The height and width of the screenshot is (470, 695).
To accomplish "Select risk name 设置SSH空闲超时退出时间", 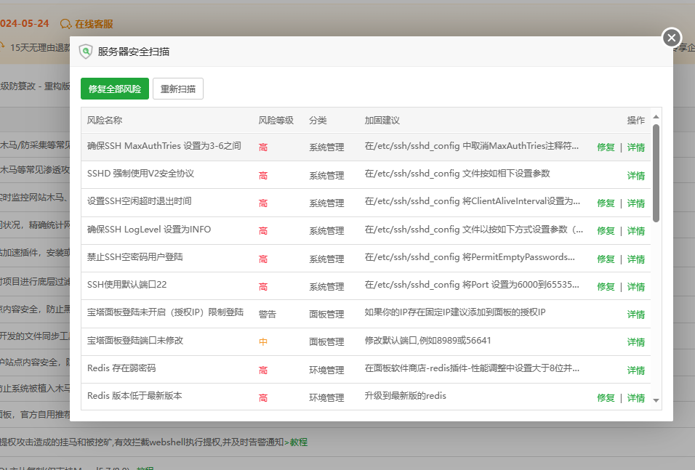I will pos(139,201).
